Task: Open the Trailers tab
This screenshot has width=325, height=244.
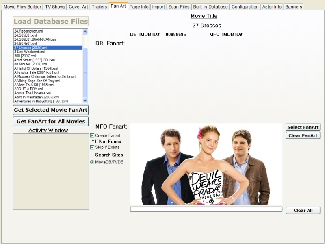Action: (x=99, y=7)
